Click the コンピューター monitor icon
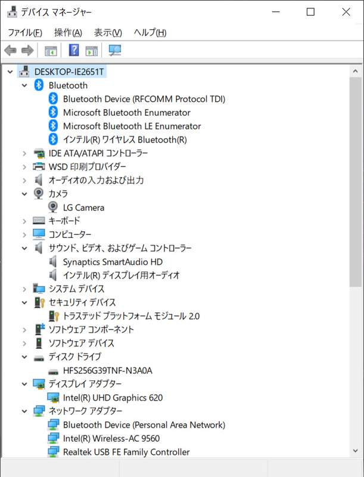Image resolution: width=364 pixels, height=477 pixels. [x=39, y=234]
